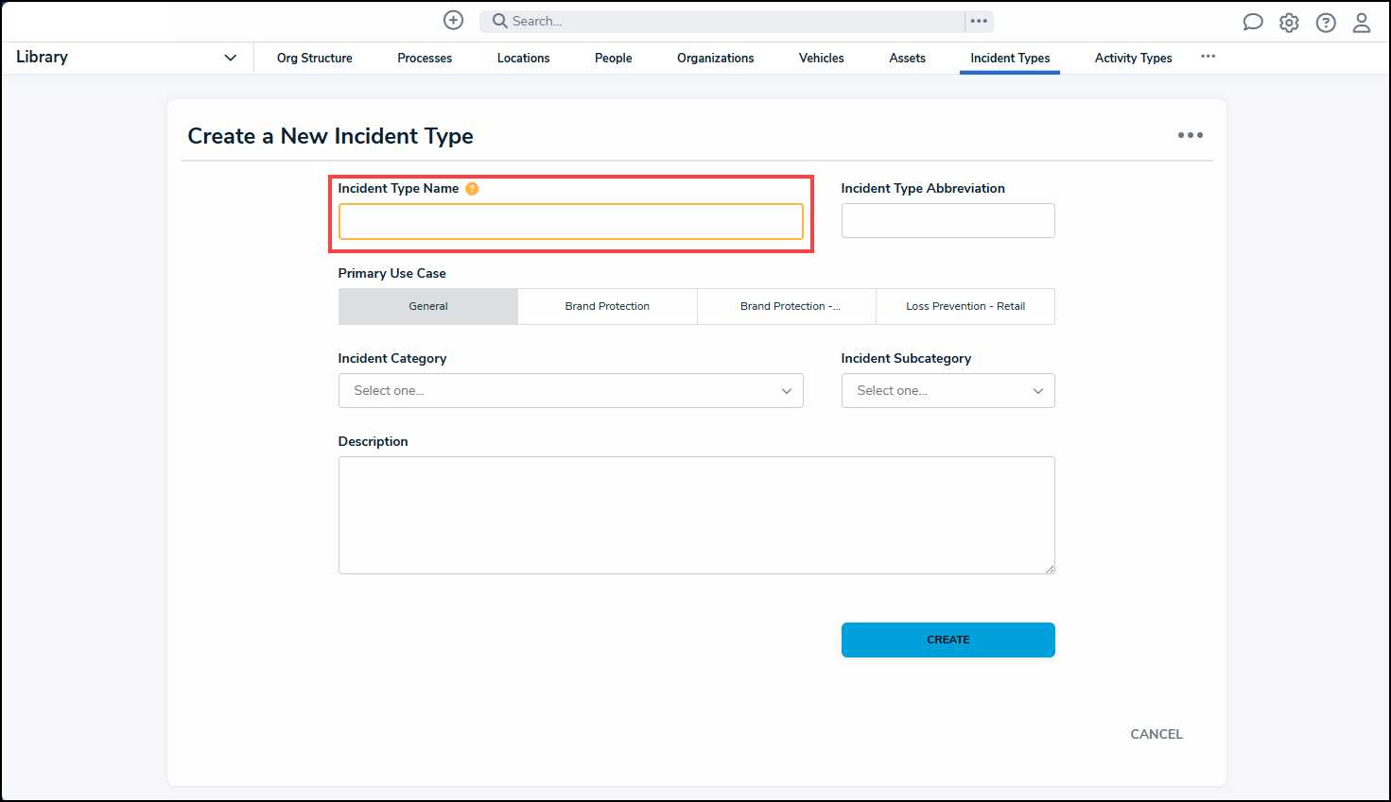The width and height of the screenshot is (1391, 802).
Task: Select Loss Prevention - Retail use case
Action: [x=965, y=306]
